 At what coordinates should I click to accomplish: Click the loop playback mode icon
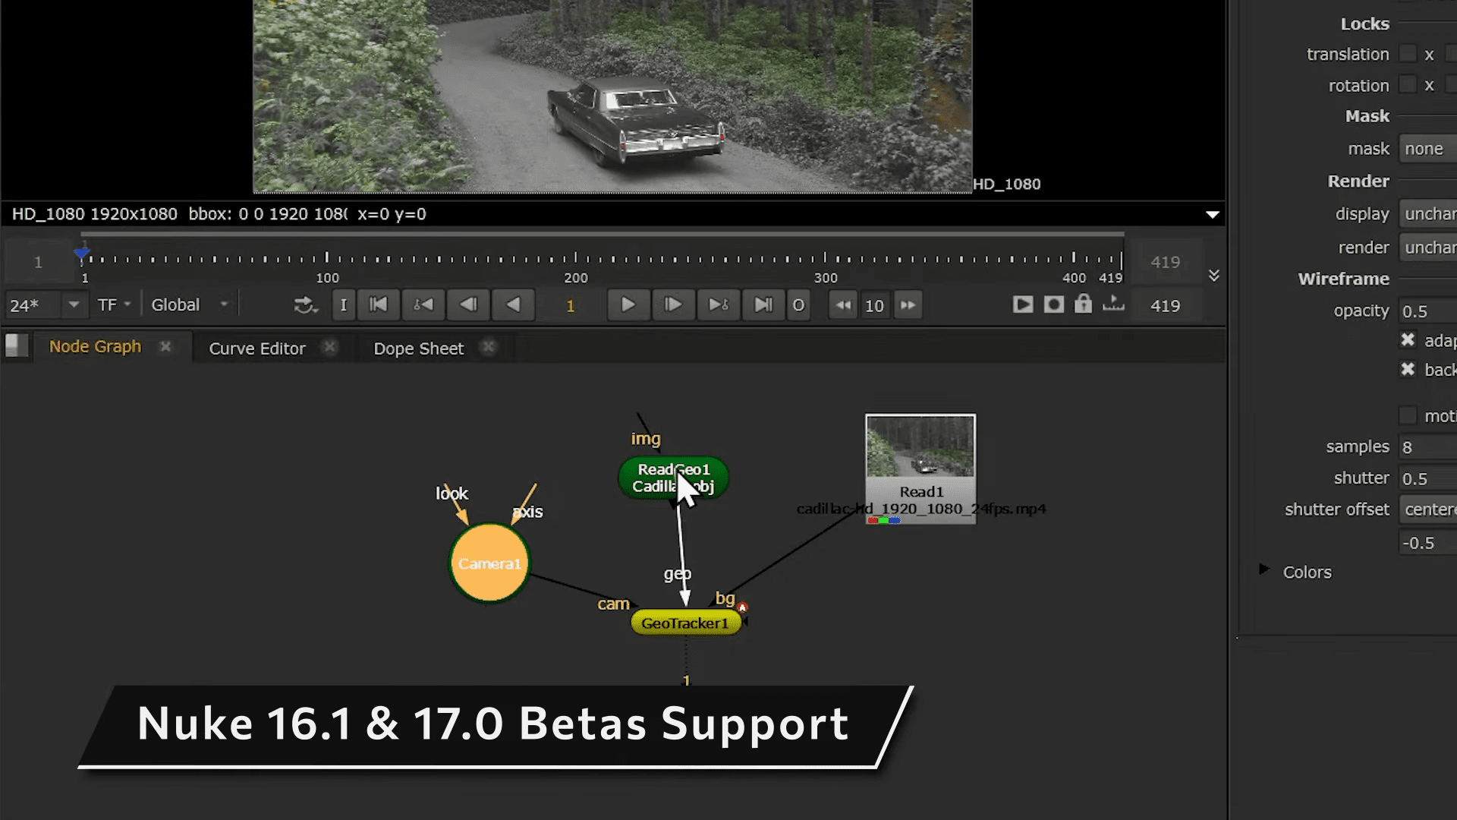[306, 304]
